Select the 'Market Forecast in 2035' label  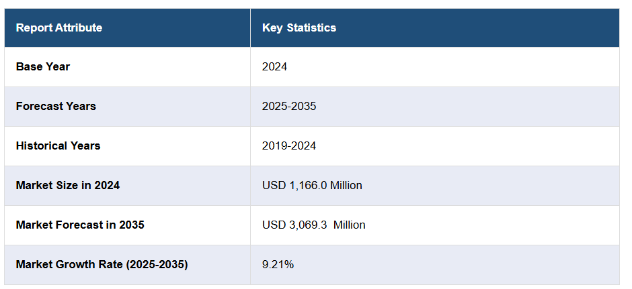pyautogui.click(x=80, y=225)
